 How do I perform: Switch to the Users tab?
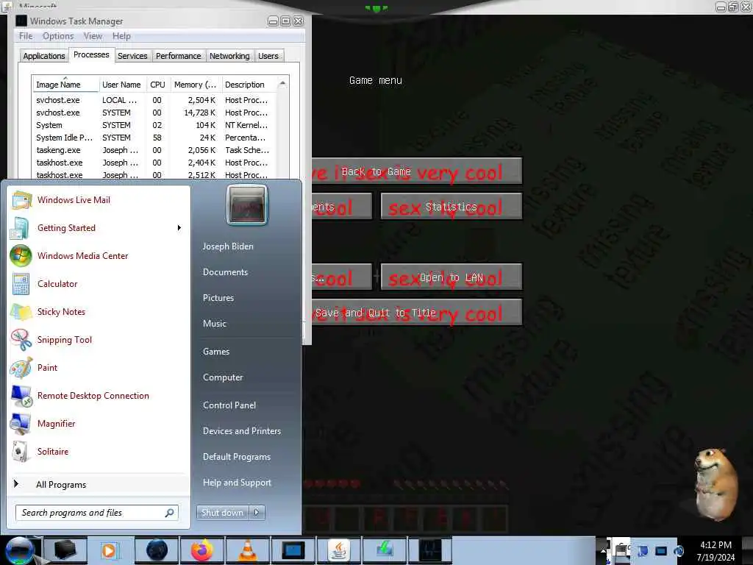point(268,56)
